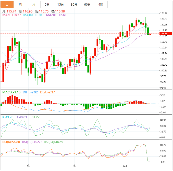Click the 5月 date axis marker
The height and width of the screenshot is (171, 173).
(x=75, y=166)
